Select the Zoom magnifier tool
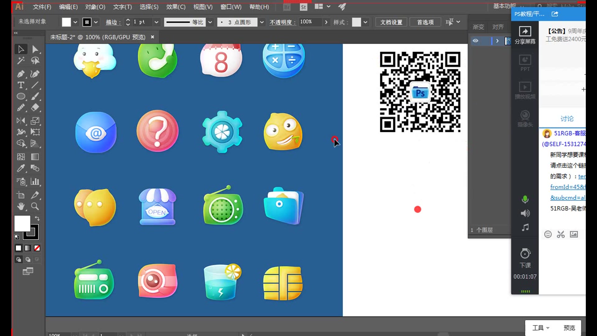597x336 pixels. click(x=35, y=206)
